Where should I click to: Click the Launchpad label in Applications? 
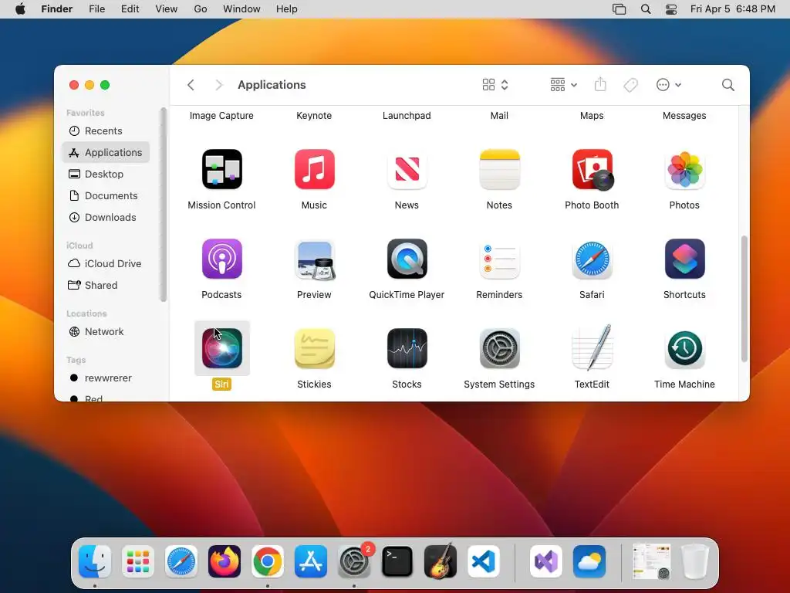click(x=407, y=116)
